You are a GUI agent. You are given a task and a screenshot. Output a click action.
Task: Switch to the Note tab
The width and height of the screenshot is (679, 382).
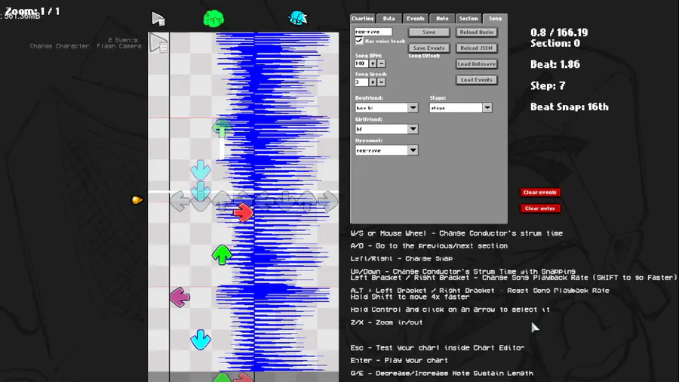442,18
